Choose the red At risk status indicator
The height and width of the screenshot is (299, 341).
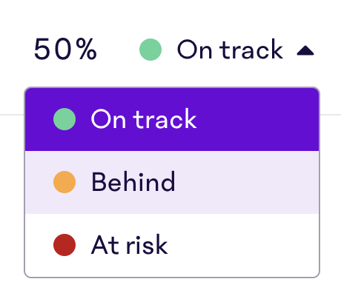click(x=64, y=245)
